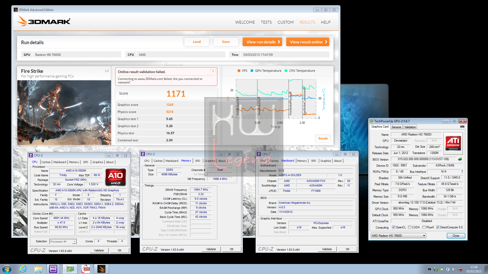Click the GPU-Z title bar icon
Viewport: 488px width, 274px height.
[x=371, y=121]
